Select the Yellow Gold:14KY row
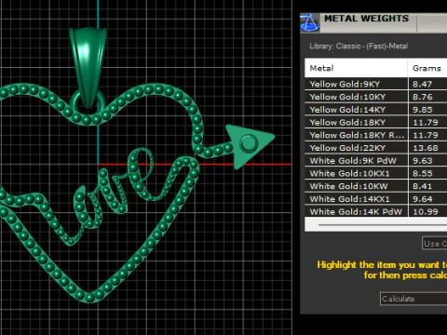 [x=376, y=110]
